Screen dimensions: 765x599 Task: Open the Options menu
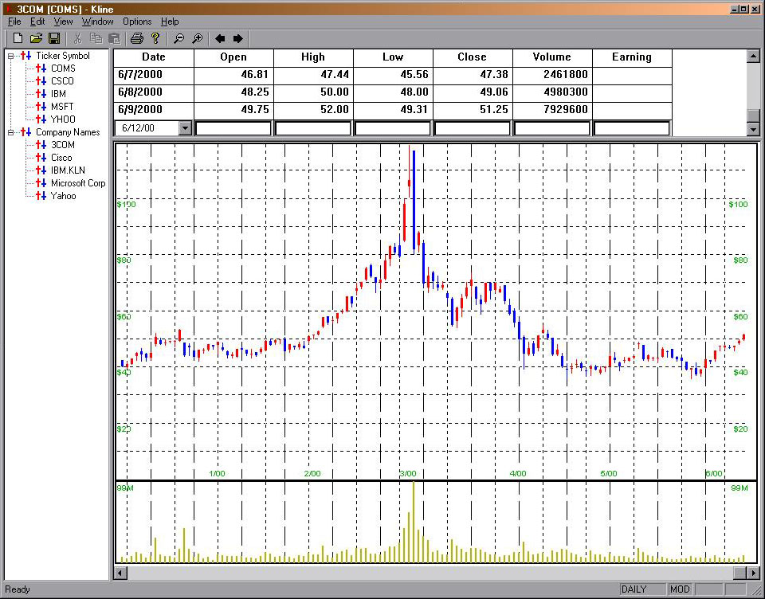pyautogui.click(x=137, y=22)
